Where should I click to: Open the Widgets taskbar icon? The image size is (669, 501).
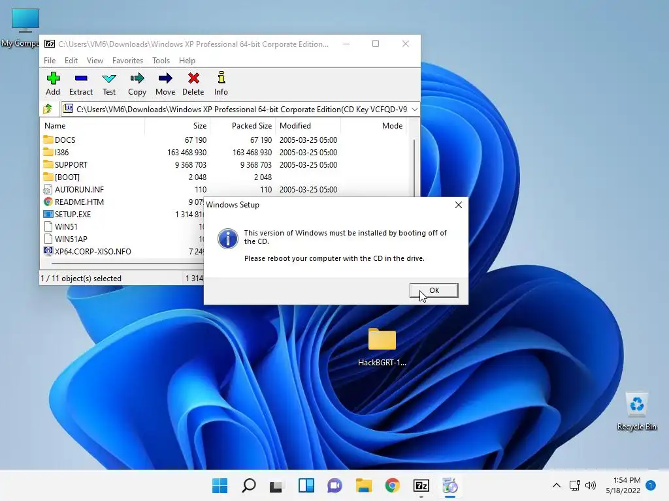tap(306, 485)
